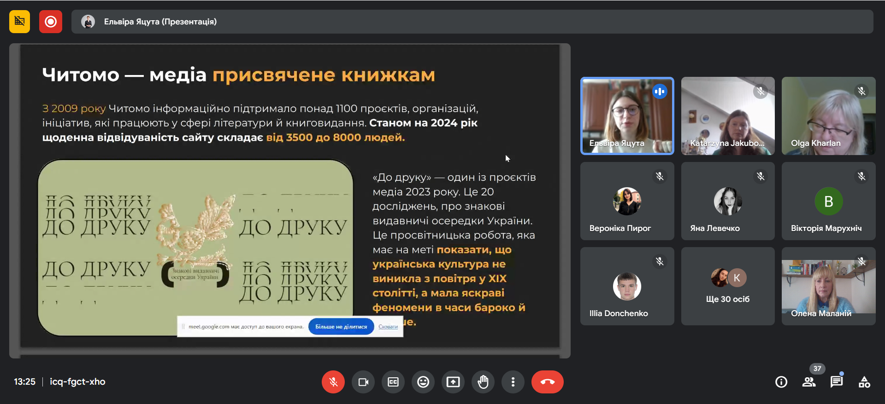Select Katarzyna Jakubo video tile

[728, 116]
